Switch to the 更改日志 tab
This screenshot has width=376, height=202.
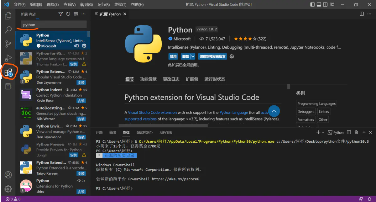171,79
